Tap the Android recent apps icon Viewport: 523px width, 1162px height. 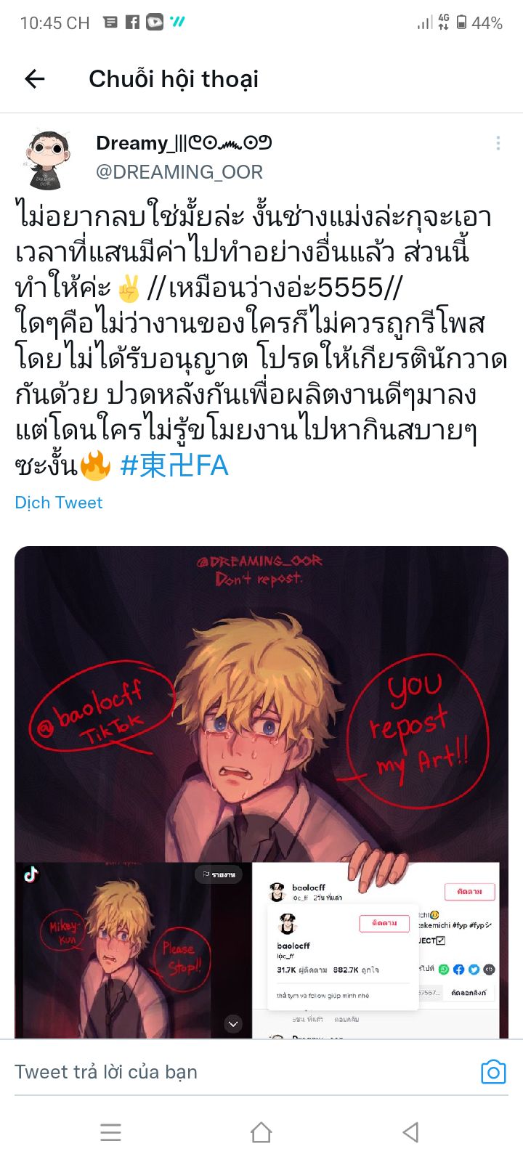click(110, 1131)
